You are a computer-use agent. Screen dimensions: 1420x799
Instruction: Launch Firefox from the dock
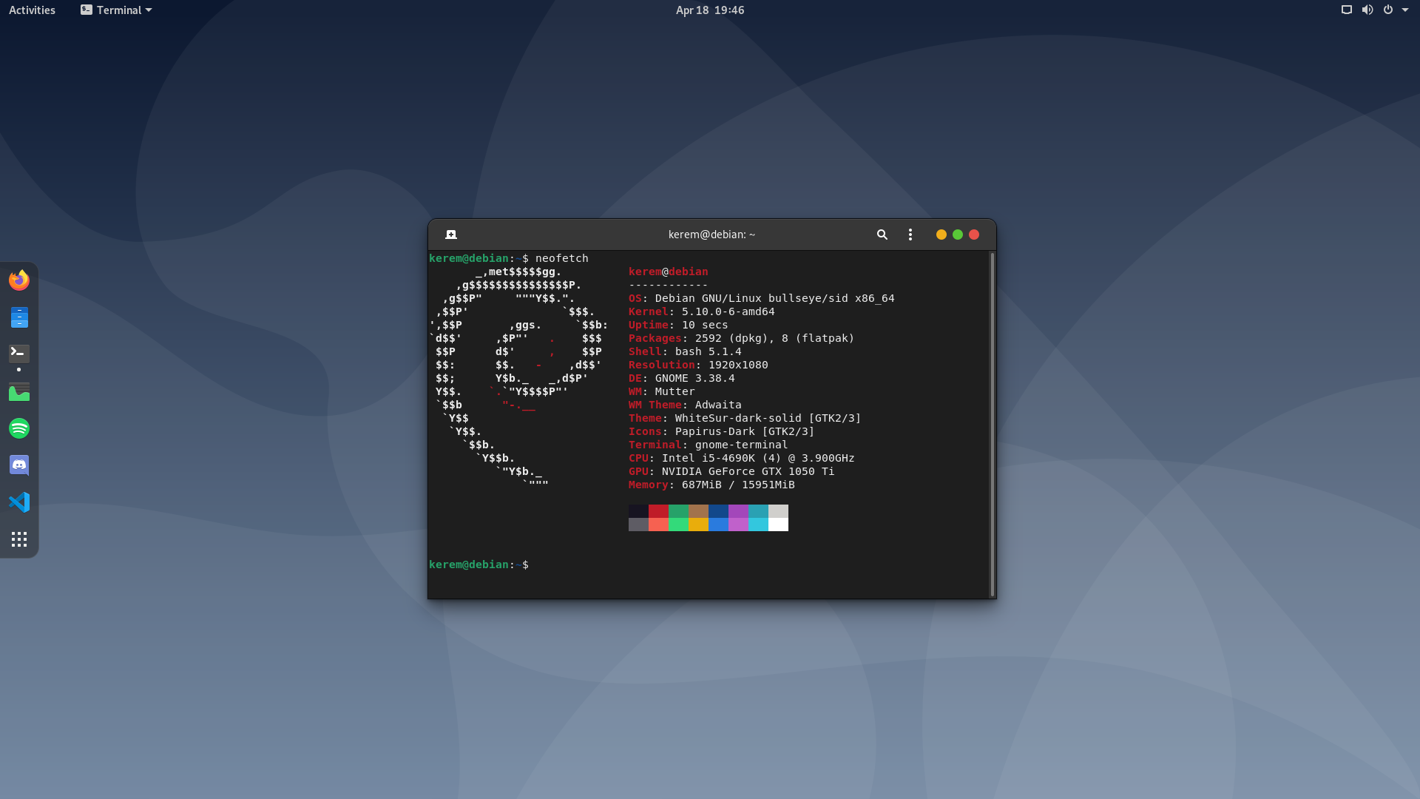19,280
